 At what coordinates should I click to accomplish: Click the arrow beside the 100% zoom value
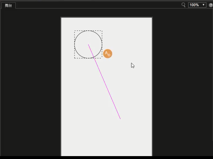pos(204,5)
